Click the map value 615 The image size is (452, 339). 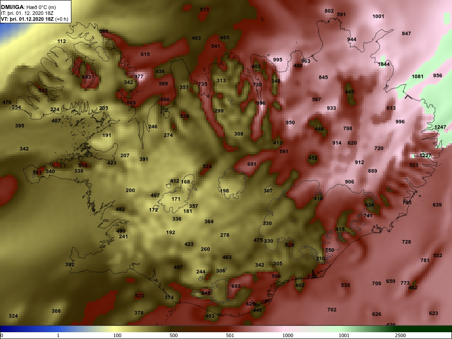(145, 54)
